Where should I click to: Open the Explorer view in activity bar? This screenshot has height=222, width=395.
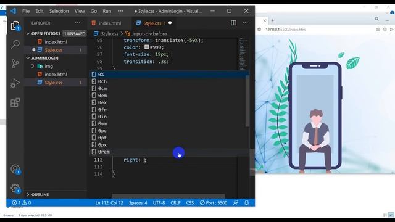tap(15, 25)
